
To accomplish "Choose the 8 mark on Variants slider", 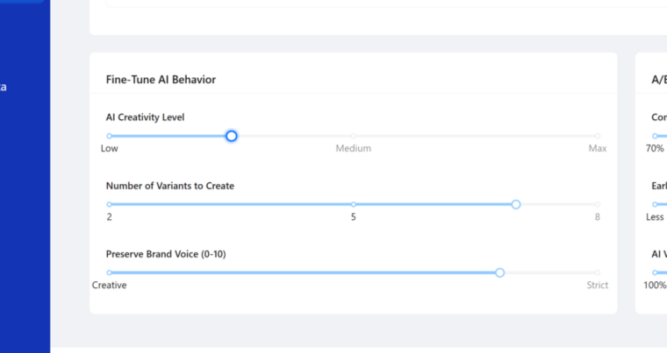I will click(x=598, y=216).
